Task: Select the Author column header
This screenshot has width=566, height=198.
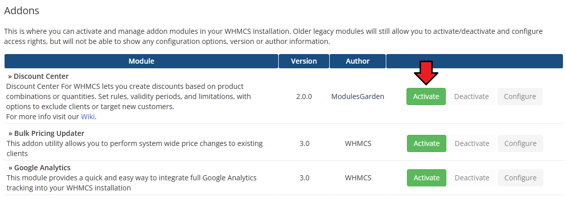Action: point(357,61)
